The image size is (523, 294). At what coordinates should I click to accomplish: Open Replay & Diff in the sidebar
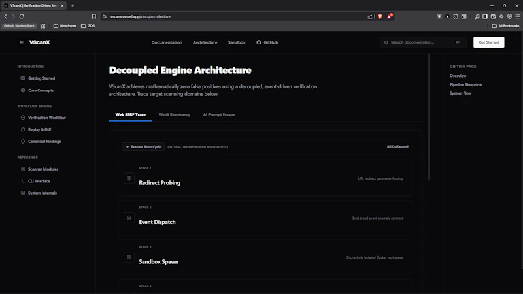[40, 129]
